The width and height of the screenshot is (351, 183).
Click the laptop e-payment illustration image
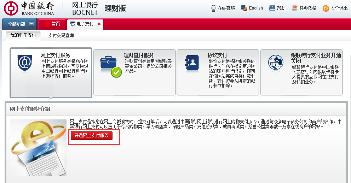(x=38, y=148)
